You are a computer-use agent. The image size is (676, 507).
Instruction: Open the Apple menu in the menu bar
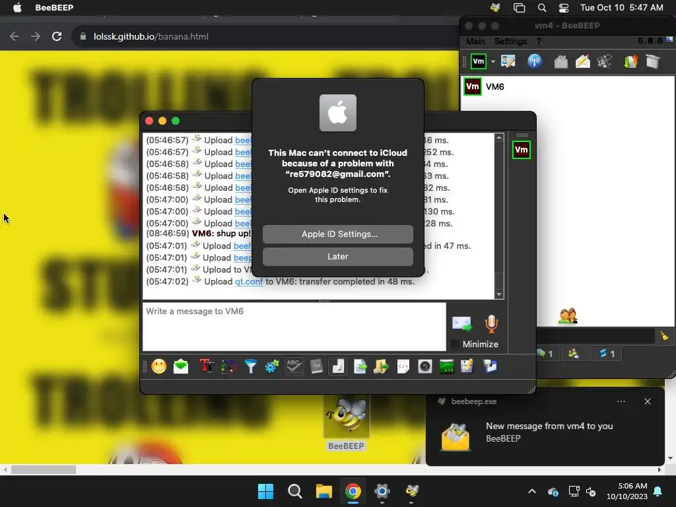coord(17,7)
